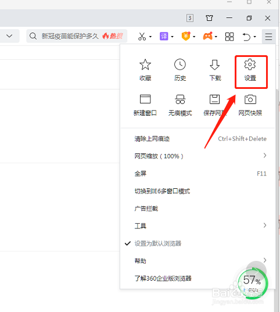Click the shirt skin-changer icon

coord(209,18)
